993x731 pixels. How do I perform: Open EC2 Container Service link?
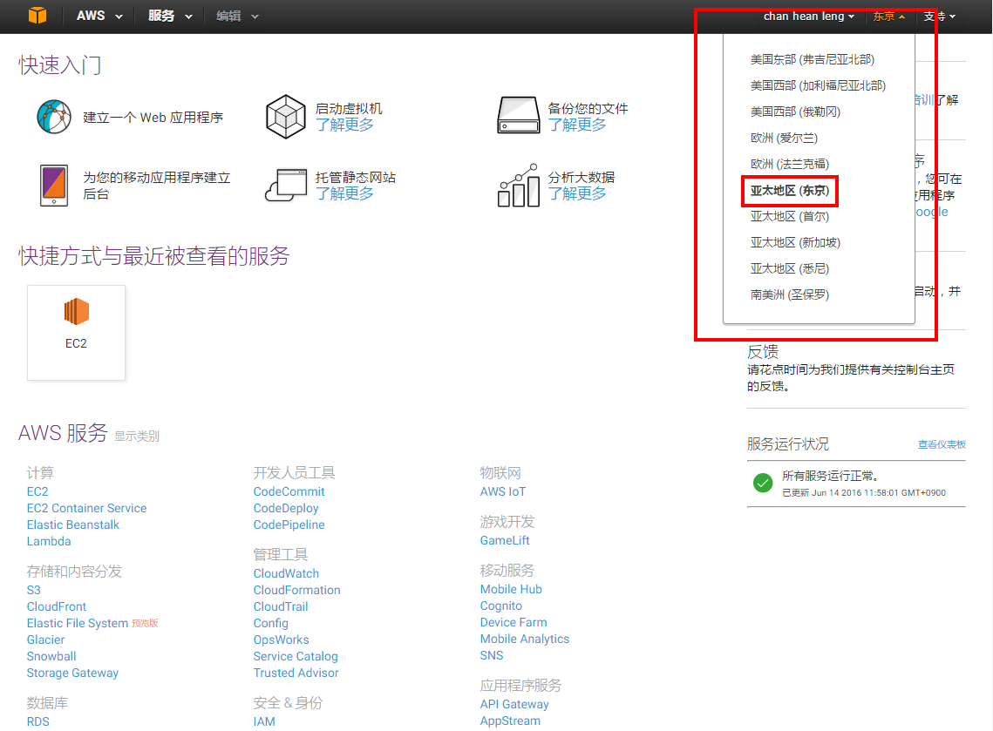pos(87,508)
